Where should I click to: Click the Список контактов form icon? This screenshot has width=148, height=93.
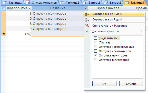pyautogui.click(x=28, y=3)
